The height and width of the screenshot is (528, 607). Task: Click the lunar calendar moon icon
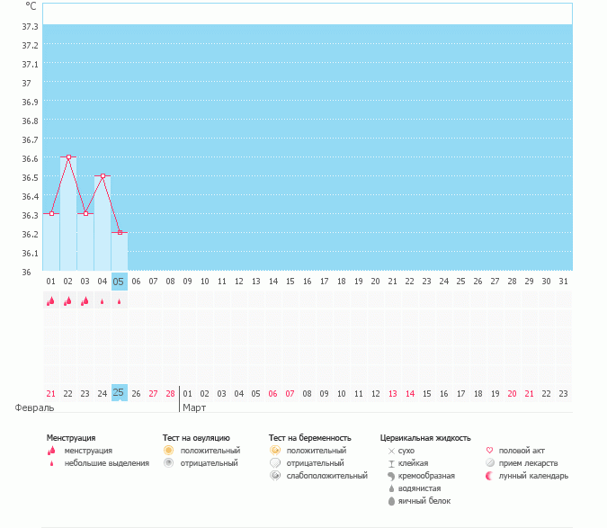point(490,475)
